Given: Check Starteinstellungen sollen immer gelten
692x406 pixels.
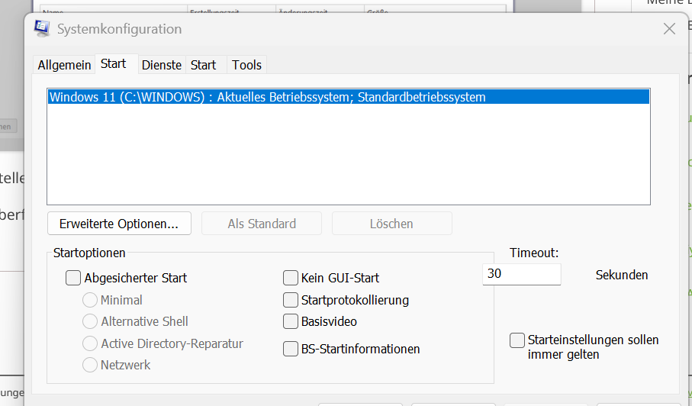Looking at the screenshot, I should tap(517, 340).
